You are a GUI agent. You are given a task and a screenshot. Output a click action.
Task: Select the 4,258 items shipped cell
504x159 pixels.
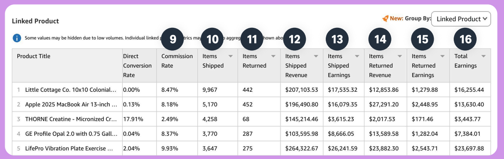218,119
